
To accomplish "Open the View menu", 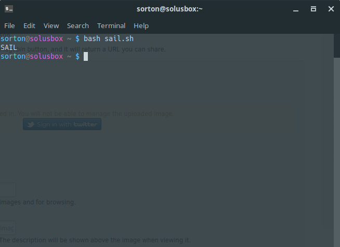I will click(x=51, y=26).
